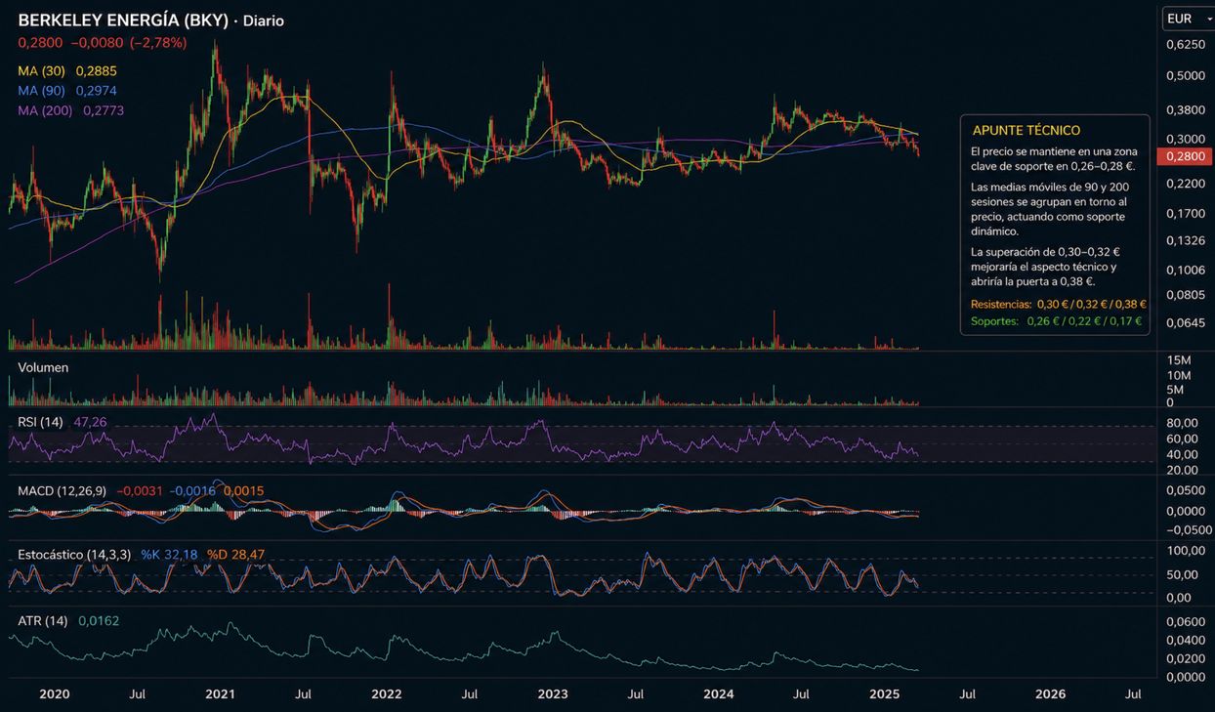This screenshot has width=1215, height=712.
Task: Click the 80,00 RSI axis label
Action: coord(1183,423)
